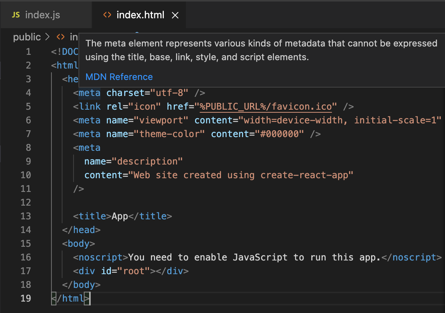Click the closing head tag
445x313 pixels.
point(82,230)
